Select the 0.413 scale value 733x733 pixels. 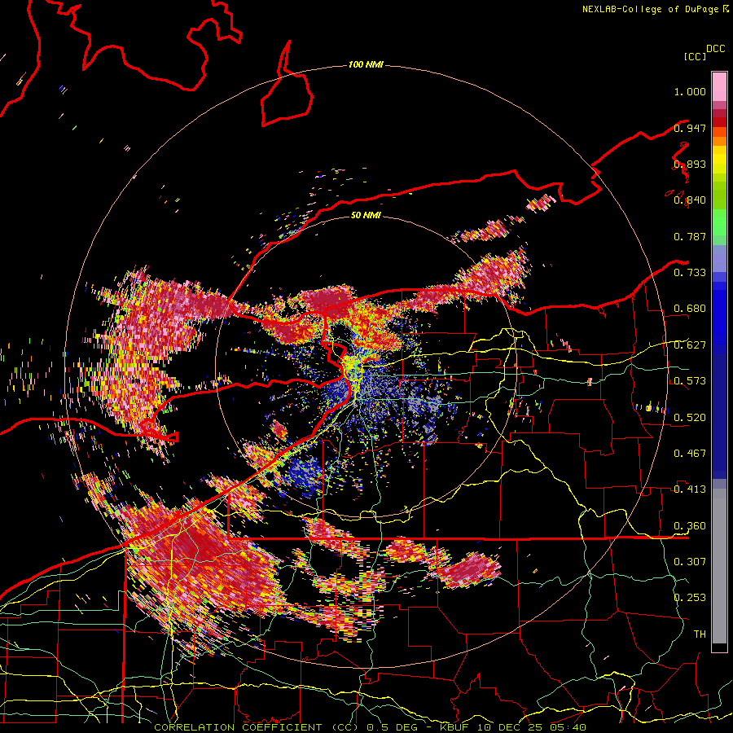point(690,489)
